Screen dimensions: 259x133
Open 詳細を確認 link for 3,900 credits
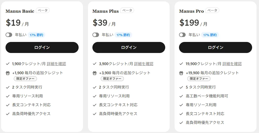click(144, 64)
